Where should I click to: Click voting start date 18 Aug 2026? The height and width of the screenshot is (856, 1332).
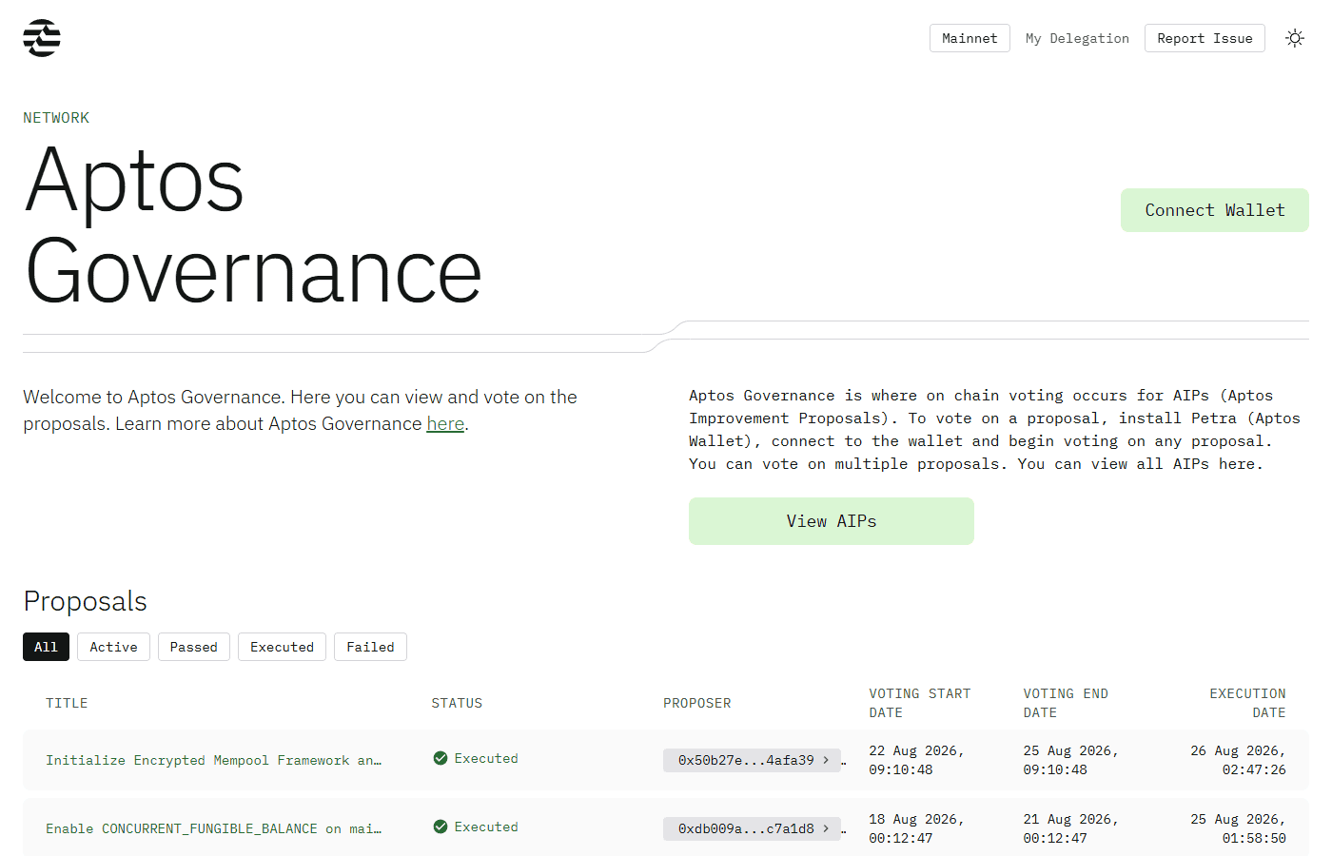pyautogui.click(x=916, y=828)
